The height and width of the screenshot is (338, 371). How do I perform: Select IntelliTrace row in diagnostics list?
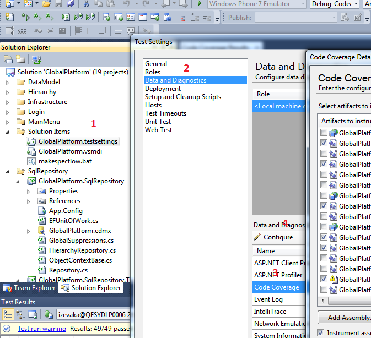pos(279,312)
